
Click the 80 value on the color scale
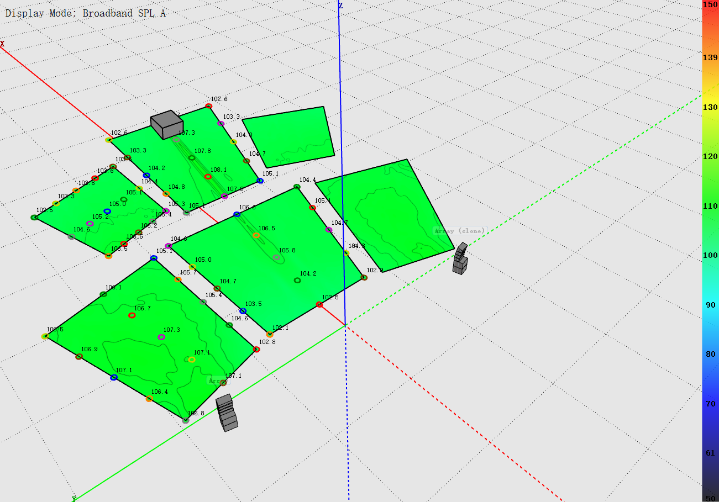710,354
